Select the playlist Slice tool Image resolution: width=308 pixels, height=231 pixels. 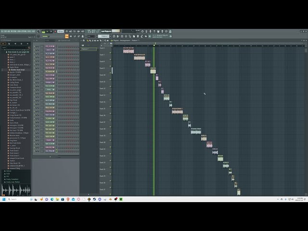pos(100,40)
